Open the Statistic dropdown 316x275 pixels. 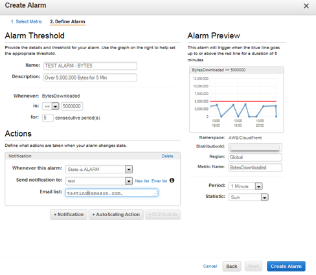249,197
